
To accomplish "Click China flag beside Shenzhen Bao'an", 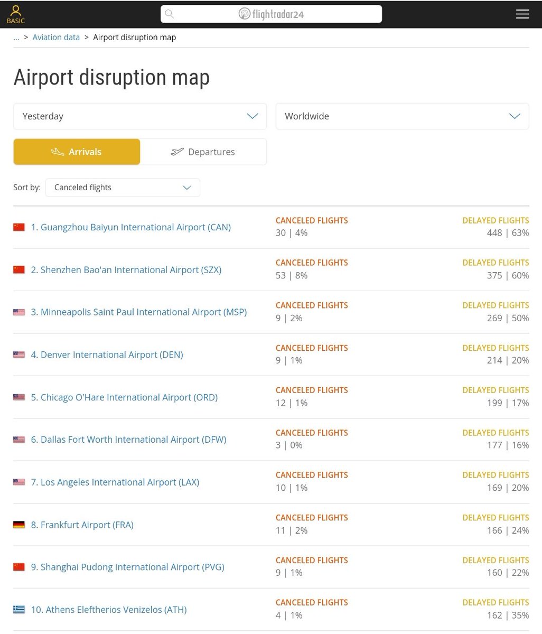I will coord(19,270).
